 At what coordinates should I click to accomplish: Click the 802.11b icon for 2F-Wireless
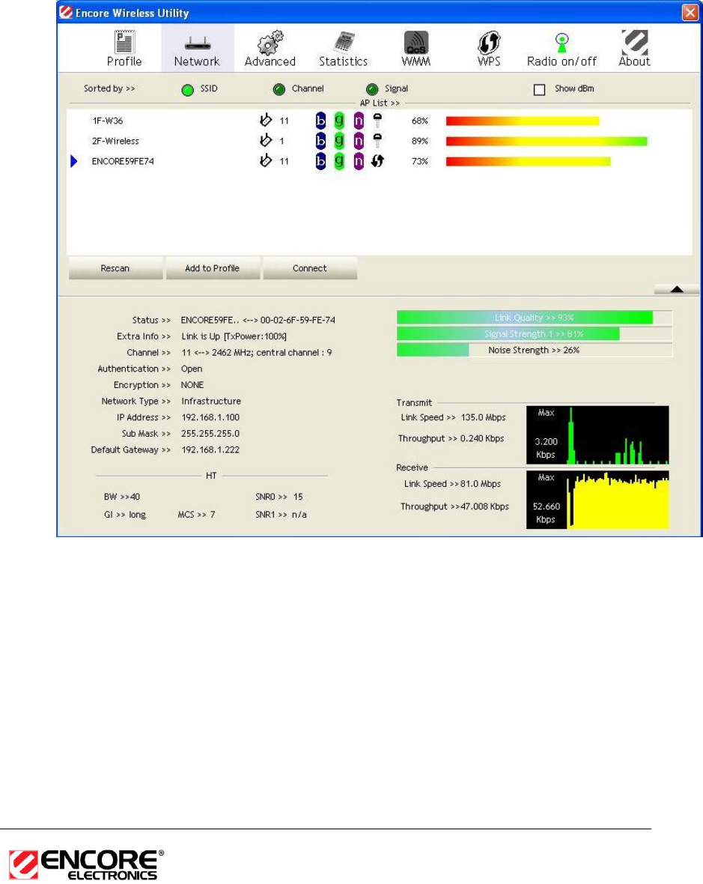(x=320, y=140)
